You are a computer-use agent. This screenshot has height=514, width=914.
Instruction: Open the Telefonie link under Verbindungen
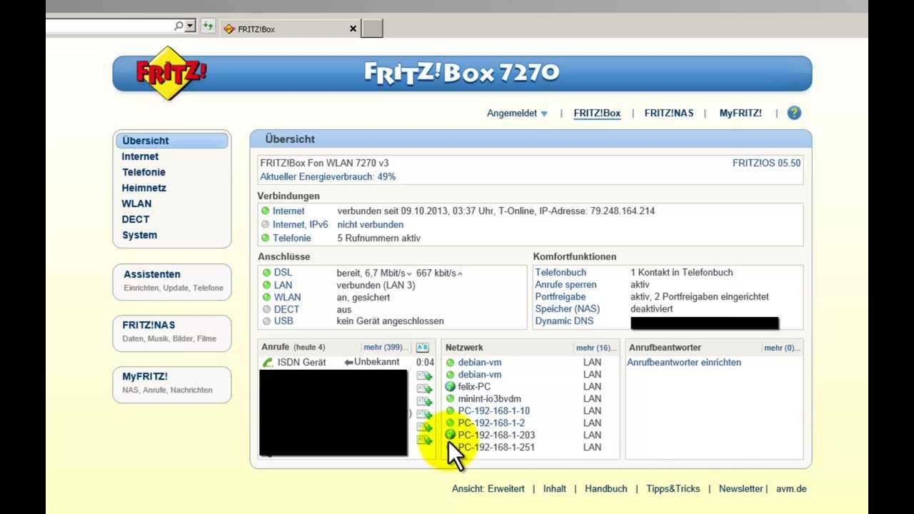click(292, 238)
